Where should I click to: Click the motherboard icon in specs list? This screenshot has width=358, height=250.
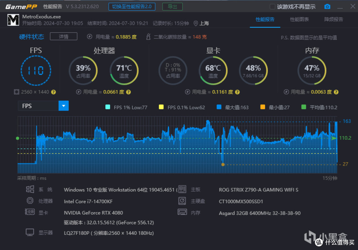[x=182, y=189]
